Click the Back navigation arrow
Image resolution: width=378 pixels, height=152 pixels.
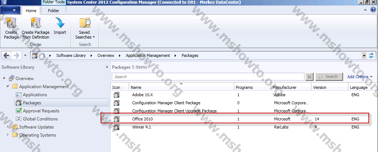coord(6,56)
